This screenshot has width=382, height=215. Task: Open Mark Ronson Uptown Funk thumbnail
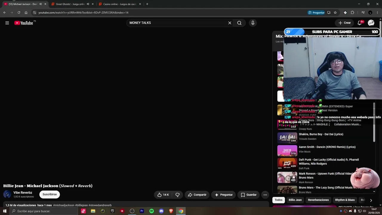click(x=287, y=177)
